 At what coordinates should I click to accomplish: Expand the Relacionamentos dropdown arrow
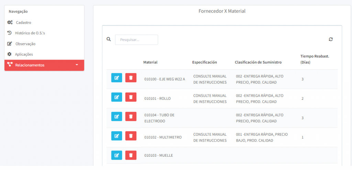(77, 65)
